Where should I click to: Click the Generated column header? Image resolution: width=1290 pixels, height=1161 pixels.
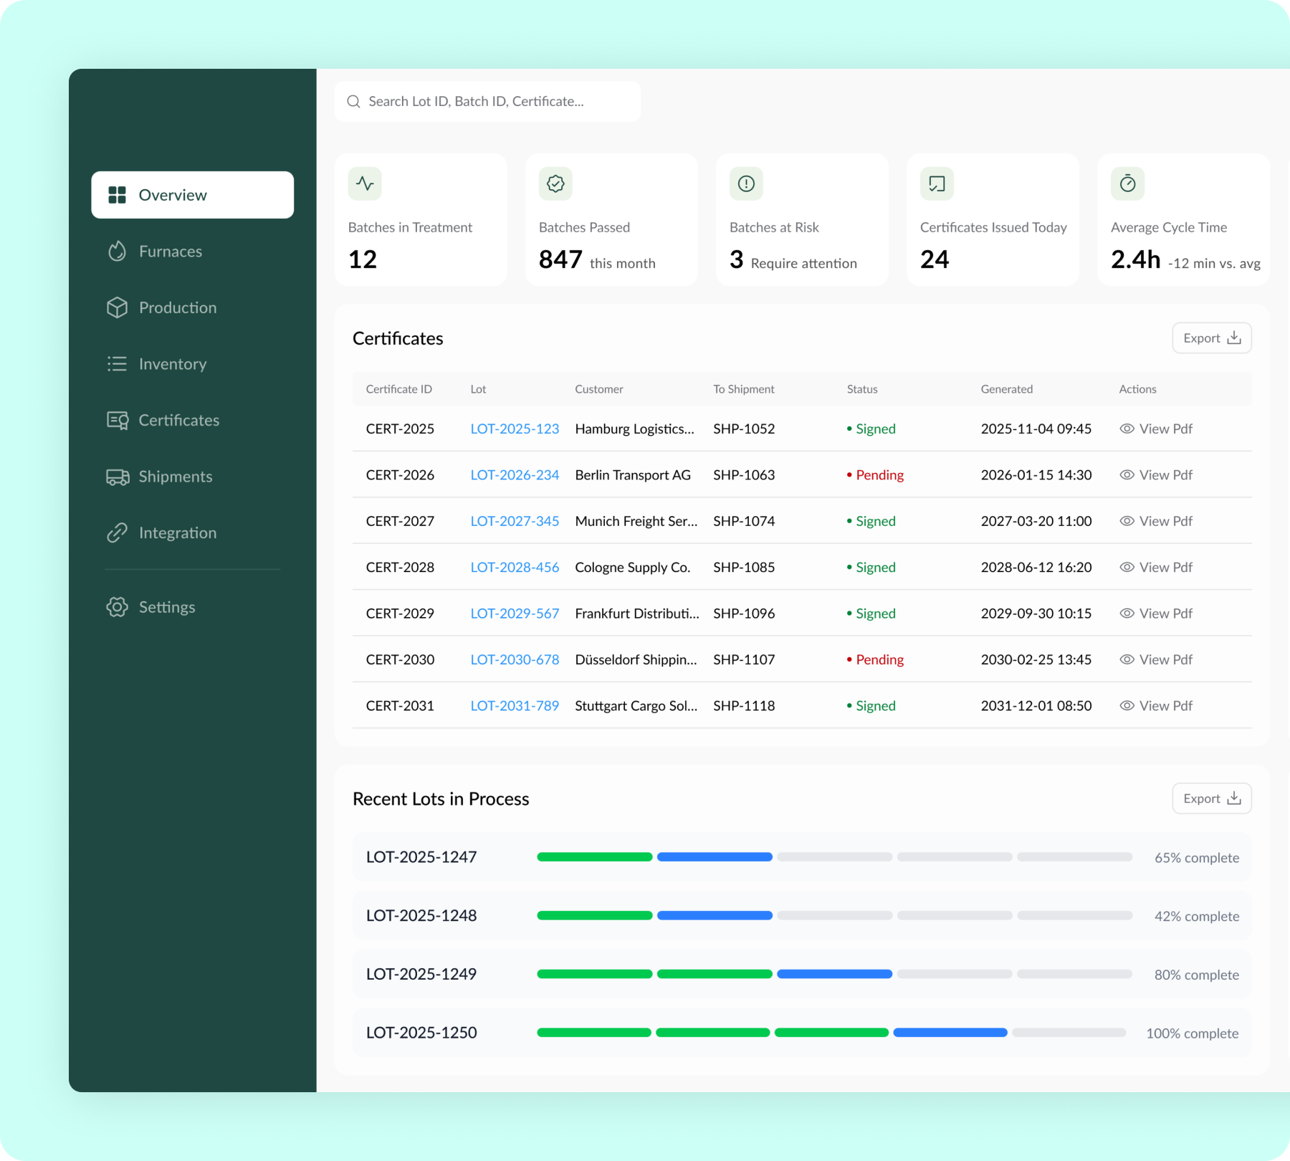[x=1006, y=388]
